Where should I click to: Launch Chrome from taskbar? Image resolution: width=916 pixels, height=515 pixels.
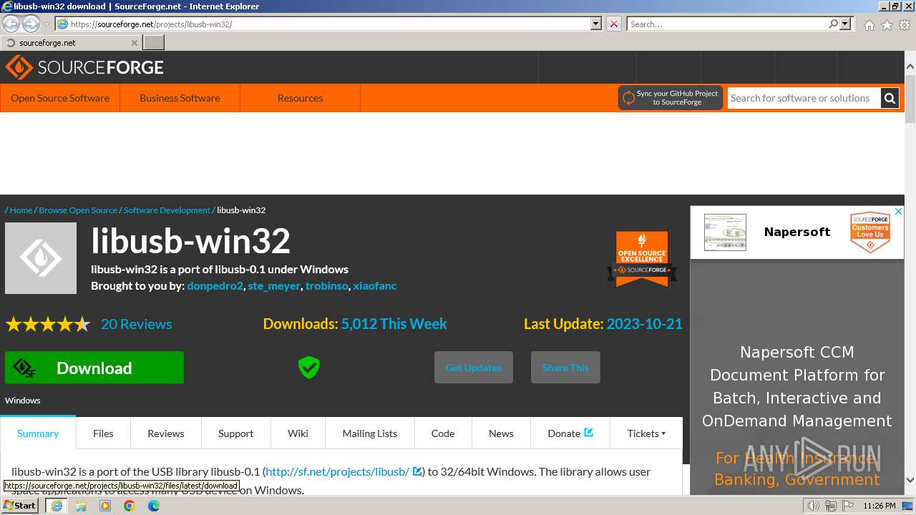click(x=130, y=506)
